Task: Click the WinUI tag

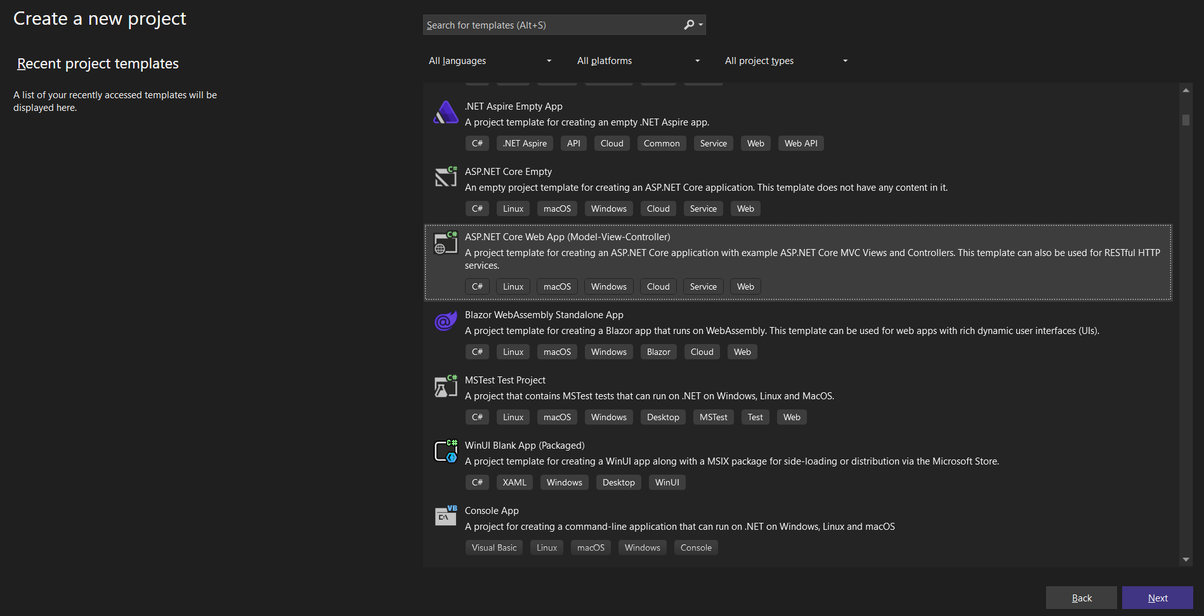Action: click(x=667, y=482)
